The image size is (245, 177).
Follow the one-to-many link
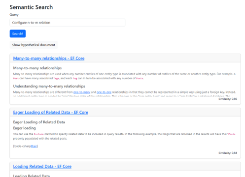82,92
